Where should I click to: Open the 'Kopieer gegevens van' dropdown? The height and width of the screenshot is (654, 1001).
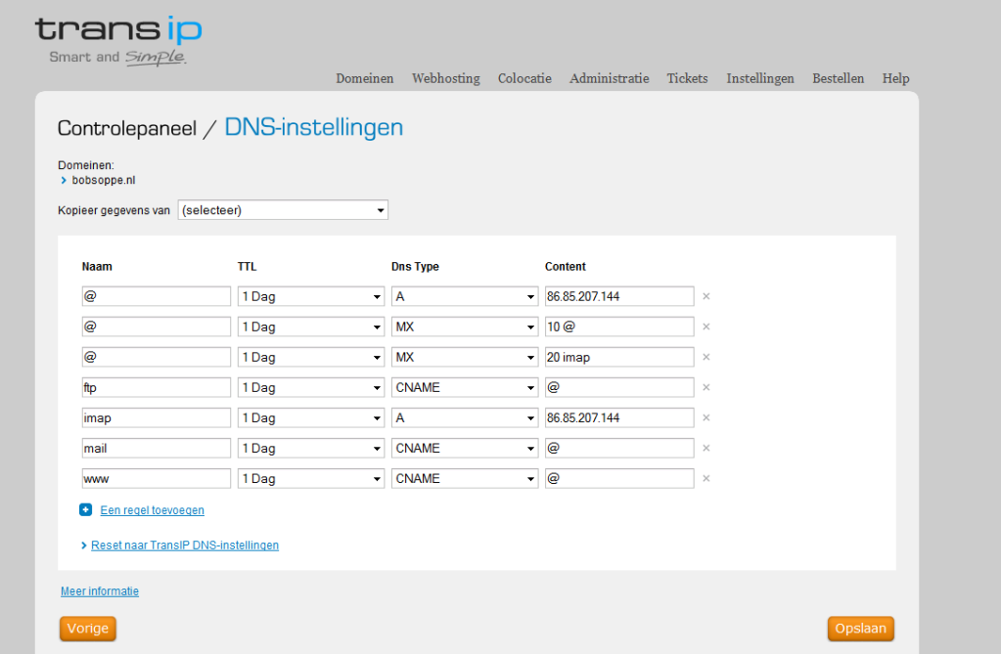point(283,210)
